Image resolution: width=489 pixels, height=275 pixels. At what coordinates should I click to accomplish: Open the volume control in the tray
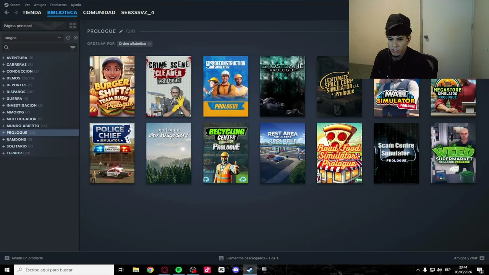[x=439, y=270]
